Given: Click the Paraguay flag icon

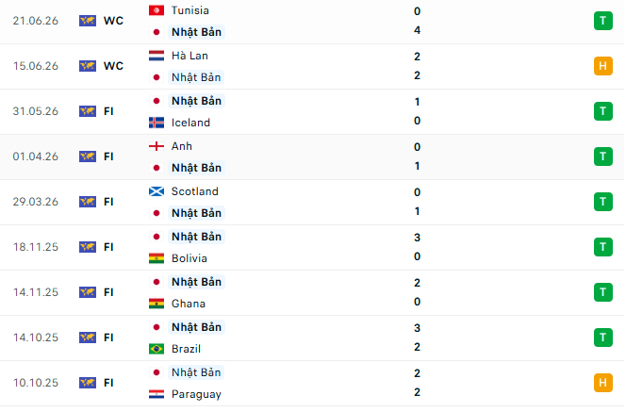Looking at the screenshot, I should point(156,394).
